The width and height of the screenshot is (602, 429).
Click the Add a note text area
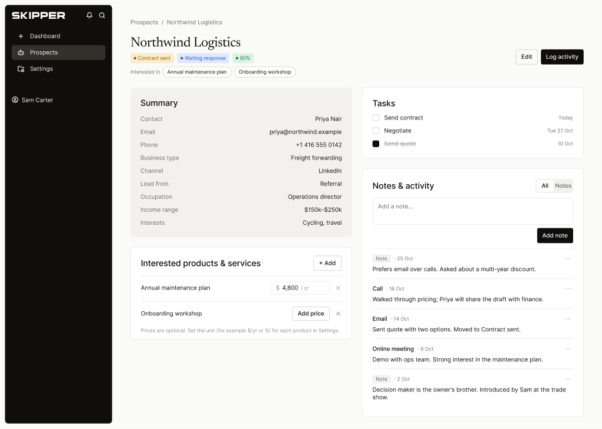pos(473,211)
